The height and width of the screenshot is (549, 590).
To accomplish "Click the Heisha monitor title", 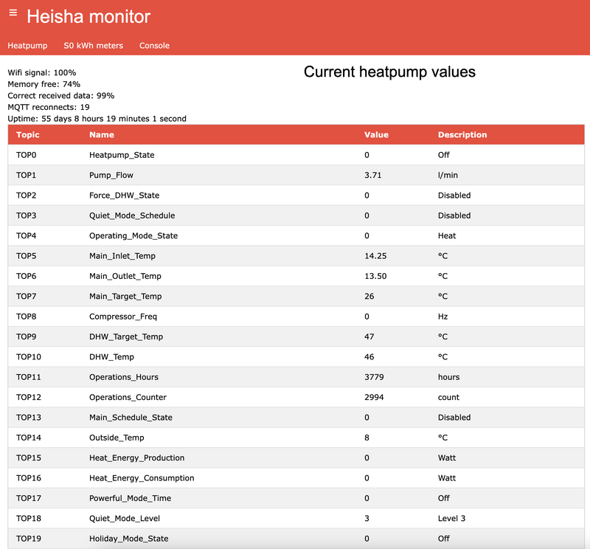I will (88, 16).
